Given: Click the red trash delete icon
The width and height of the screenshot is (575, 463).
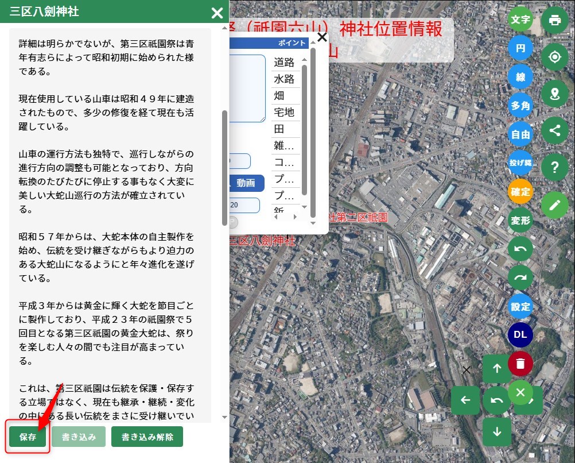Looking at the screenshot, I should 520,364.
